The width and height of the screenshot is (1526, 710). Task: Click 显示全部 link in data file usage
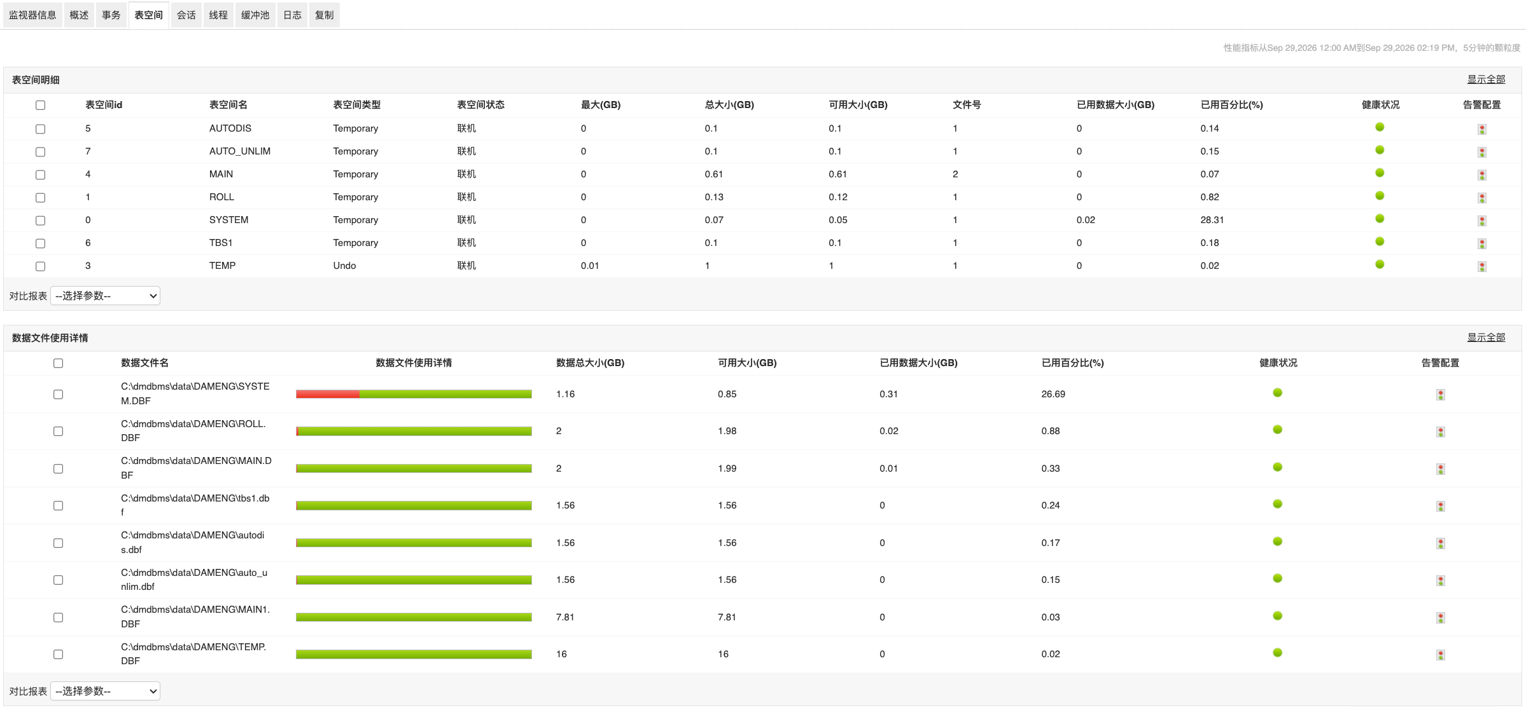click(x=1486, y=338)
